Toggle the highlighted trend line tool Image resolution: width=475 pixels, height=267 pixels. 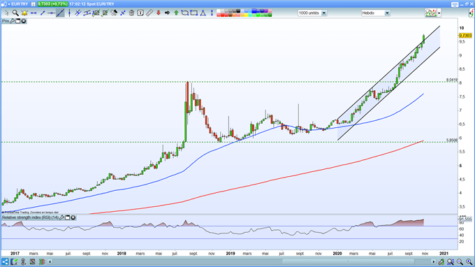[60, 13]
